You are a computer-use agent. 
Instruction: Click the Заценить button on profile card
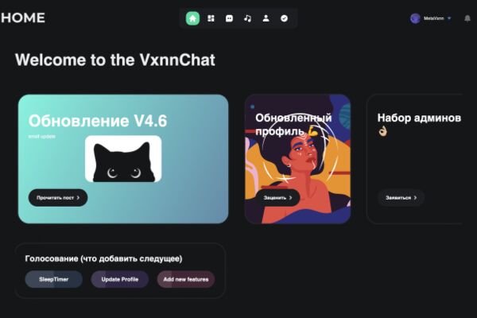click(x=277, y=198)
